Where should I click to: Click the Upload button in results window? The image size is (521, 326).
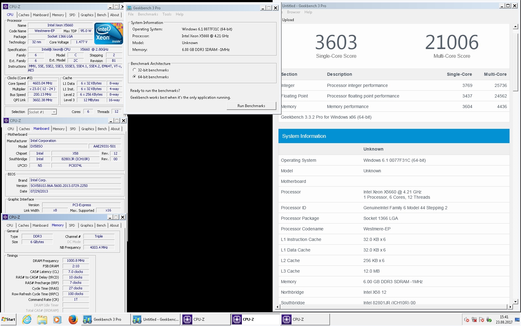point(288,20)
